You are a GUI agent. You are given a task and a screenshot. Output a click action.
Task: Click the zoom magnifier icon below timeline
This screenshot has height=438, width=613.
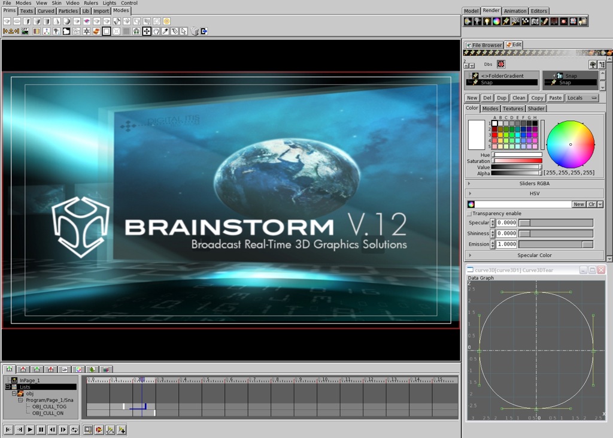(x=88, y=430)
